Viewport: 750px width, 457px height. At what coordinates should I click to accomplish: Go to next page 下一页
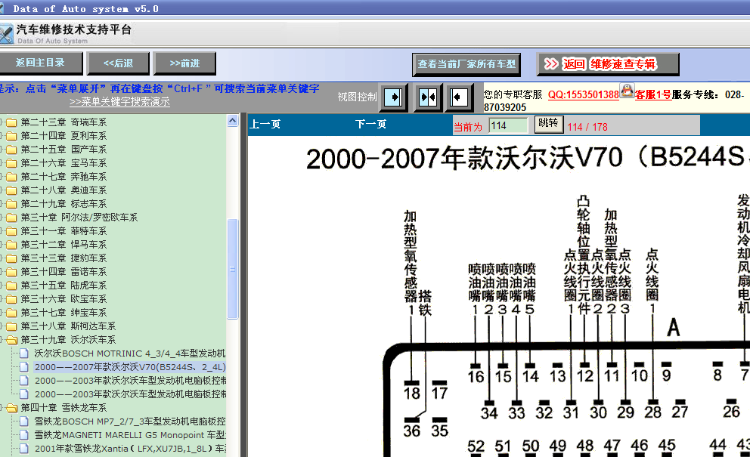tap(370, 125)
